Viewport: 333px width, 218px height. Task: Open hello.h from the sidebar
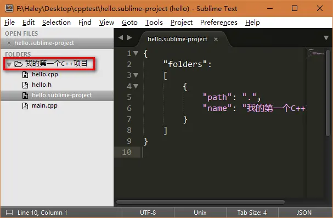click(42, 85)
